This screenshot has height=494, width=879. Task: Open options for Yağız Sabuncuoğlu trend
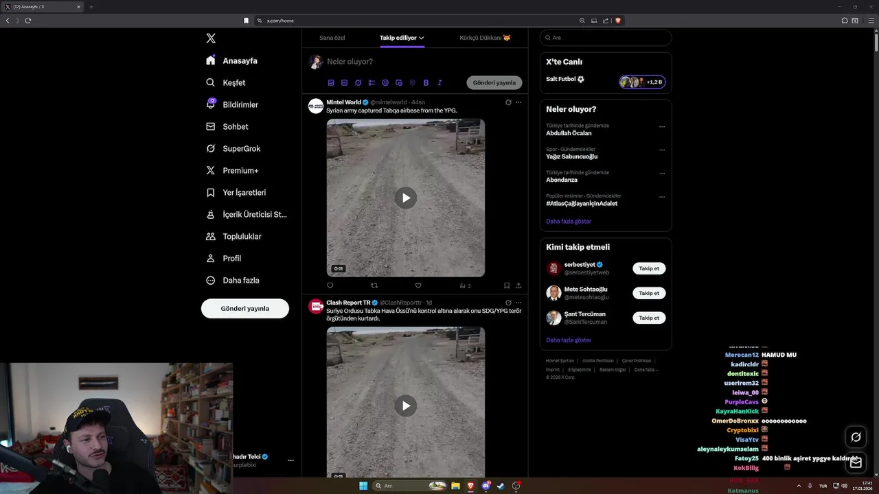[662, 150]
